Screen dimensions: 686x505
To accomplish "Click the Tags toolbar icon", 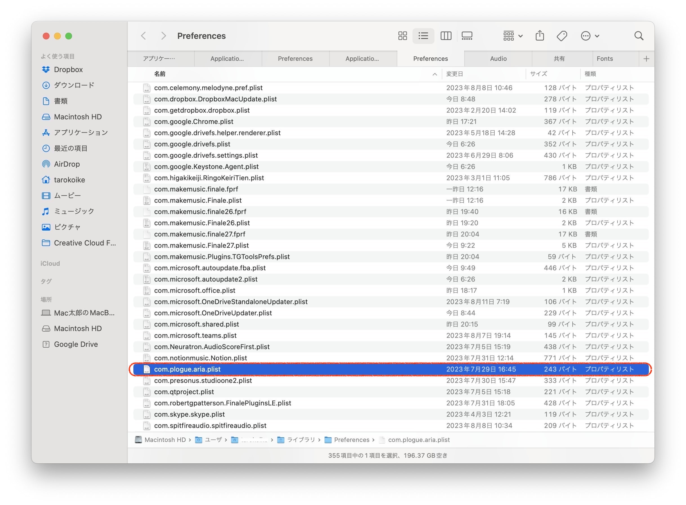I will 562,36.
